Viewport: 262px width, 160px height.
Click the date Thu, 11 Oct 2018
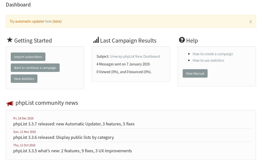pyautogui.click(x=24, y=145)
